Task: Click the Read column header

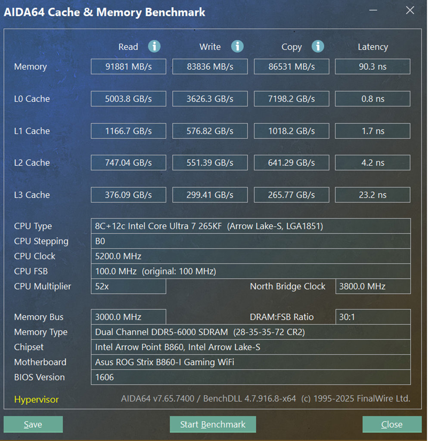Action: pyautogui.click(x=128, y=47)
